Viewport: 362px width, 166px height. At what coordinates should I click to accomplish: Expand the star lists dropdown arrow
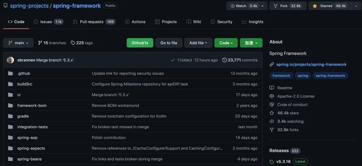[356, 6]
